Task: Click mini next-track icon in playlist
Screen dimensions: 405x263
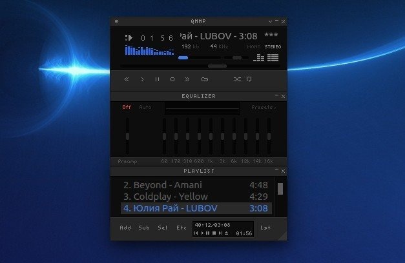Action: pyautogui.click(x=220, y=233)
